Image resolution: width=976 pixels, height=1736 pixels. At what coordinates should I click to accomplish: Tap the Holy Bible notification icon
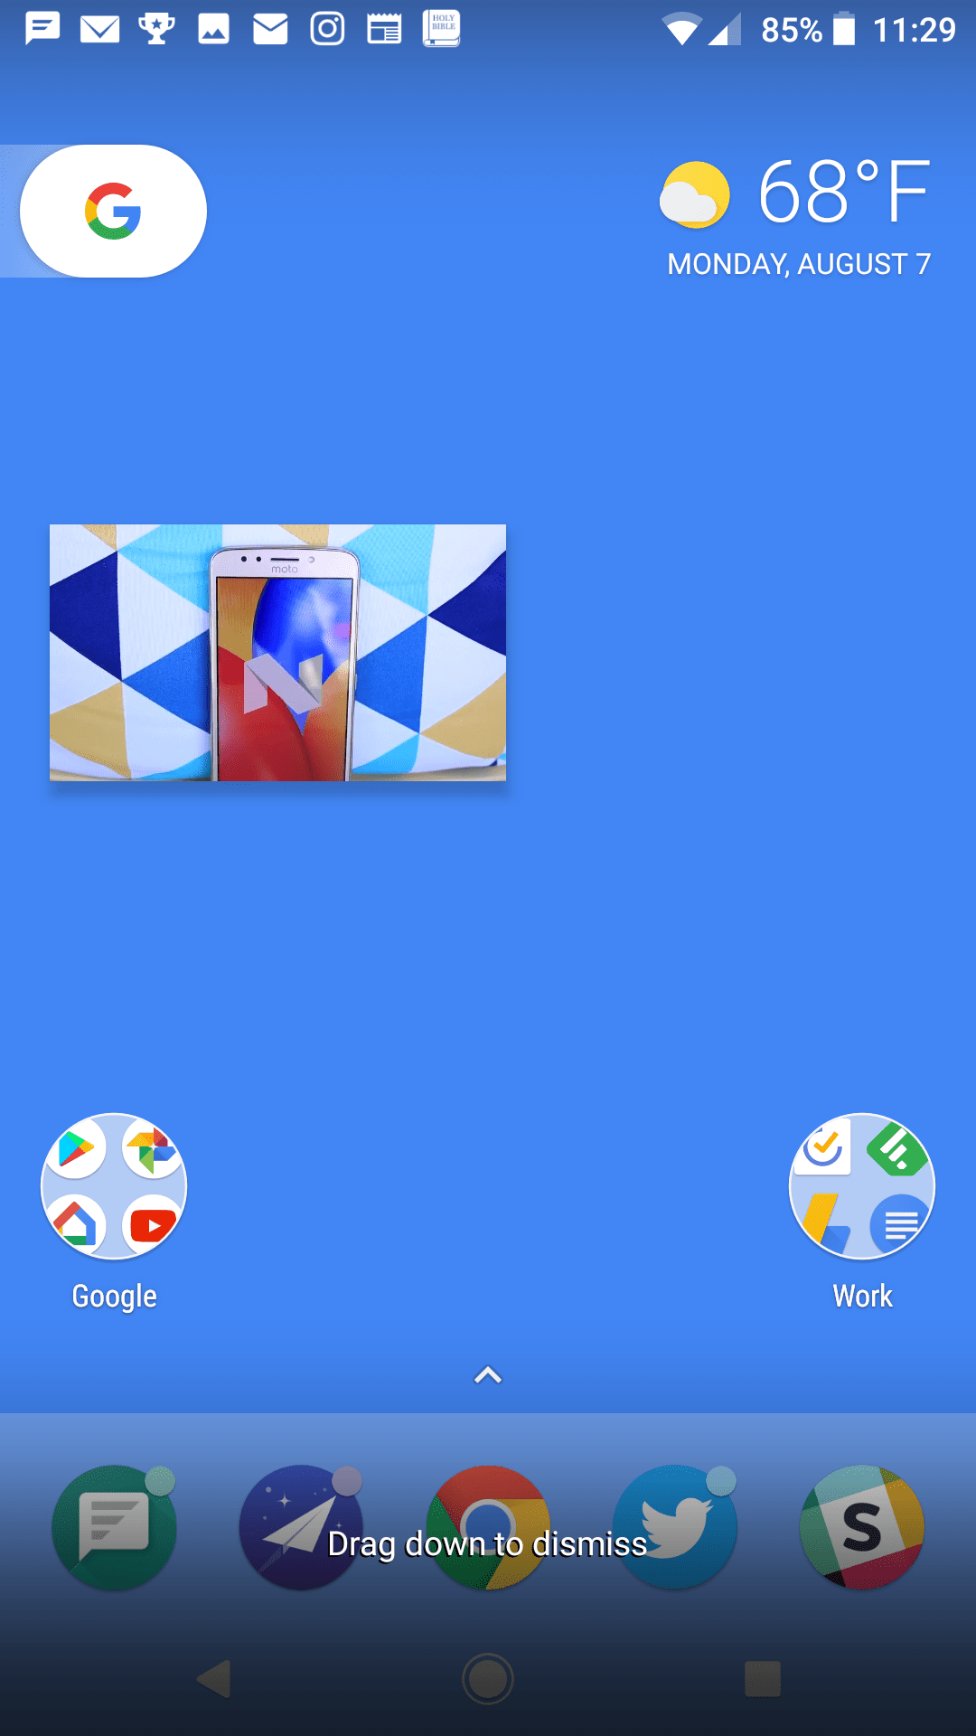tap(441, 28)
